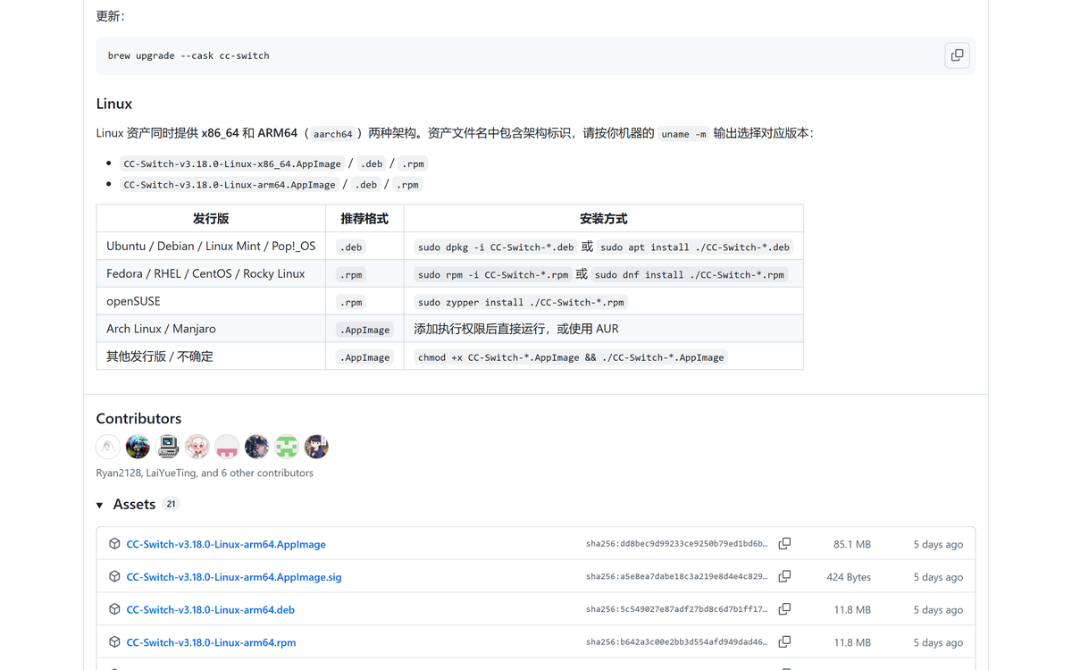1072x670 pixels.
Task: Click the 'uname -m' inline code
Action: [x=683, y=134]
